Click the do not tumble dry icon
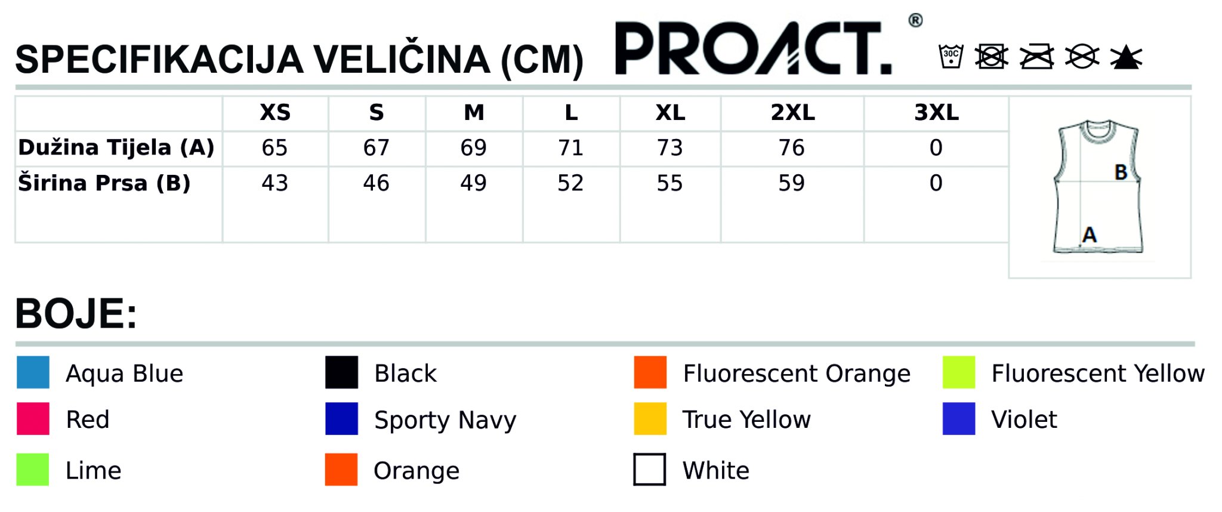The image size is (1222, 512). point(992,57)
